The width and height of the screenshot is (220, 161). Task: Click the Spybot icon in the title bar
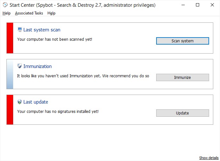coord(5,5)
